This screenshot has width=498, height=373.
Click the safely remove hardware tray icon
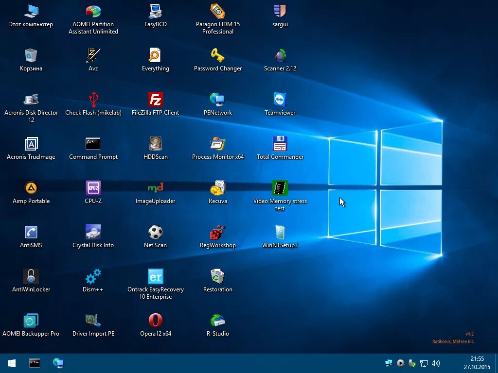click(x=412, y=363)
